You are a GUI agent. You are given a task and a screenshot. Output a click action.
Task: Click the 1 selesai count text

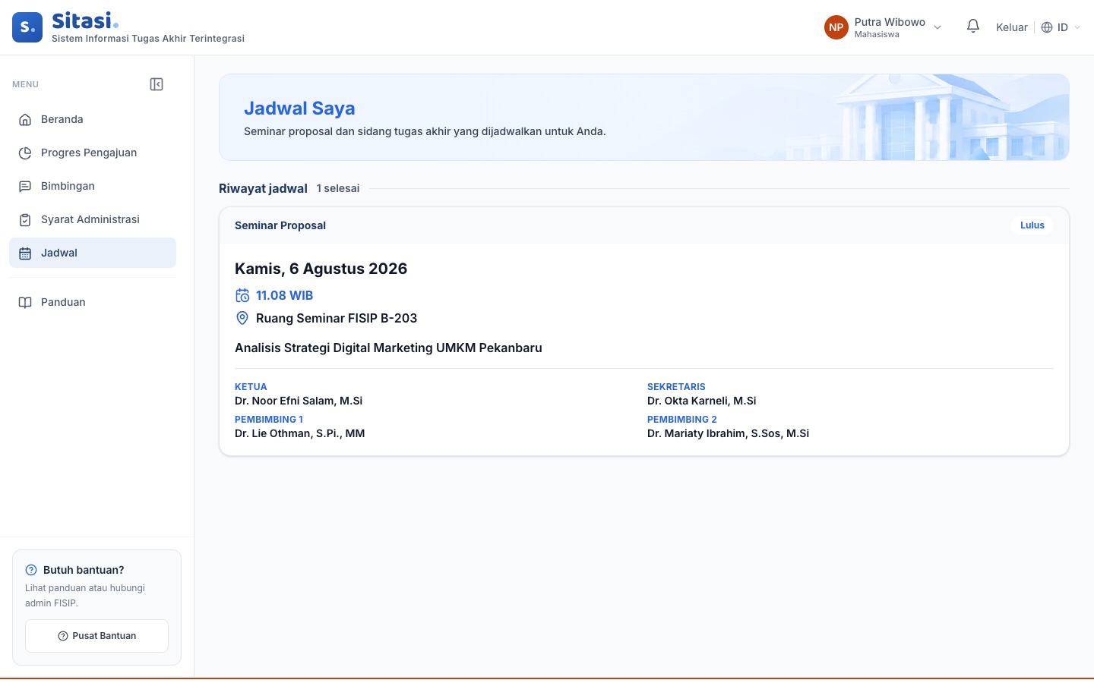[x=338, y=188]
